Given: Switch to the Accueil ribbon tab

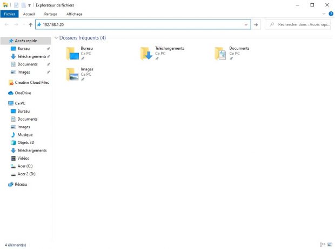Looking at the screenshot, I should pos(29,14).
